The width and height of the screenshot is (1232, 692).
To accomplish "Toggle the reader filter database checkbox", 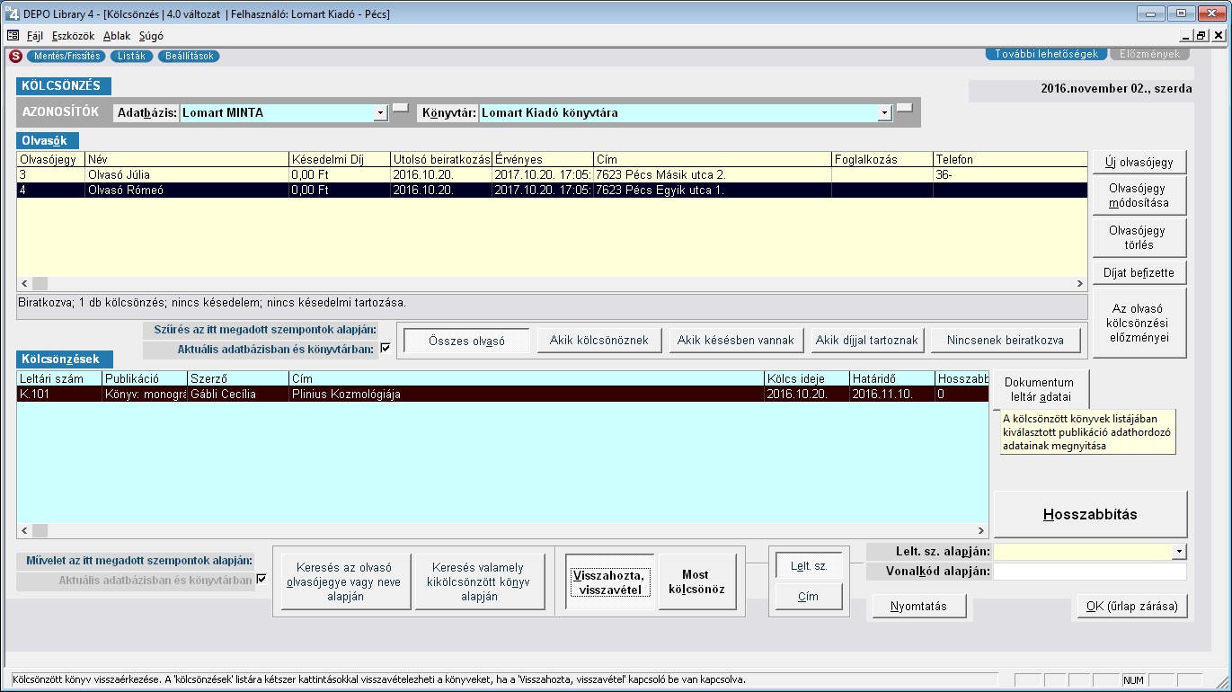I will click(x=386, y=349).
